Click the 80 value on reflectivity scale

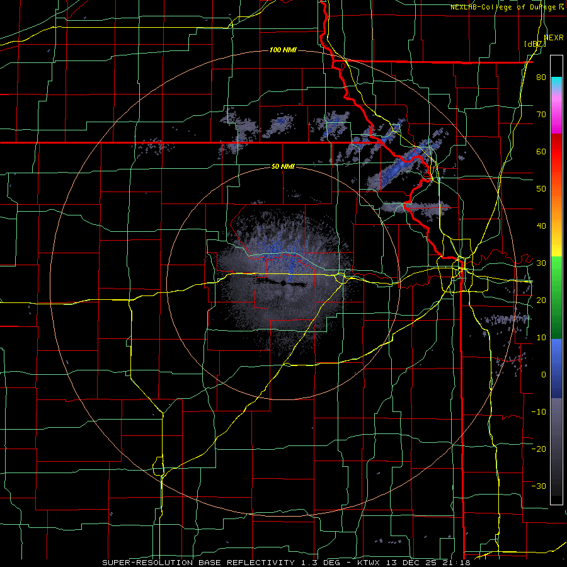tap(541, 77)
